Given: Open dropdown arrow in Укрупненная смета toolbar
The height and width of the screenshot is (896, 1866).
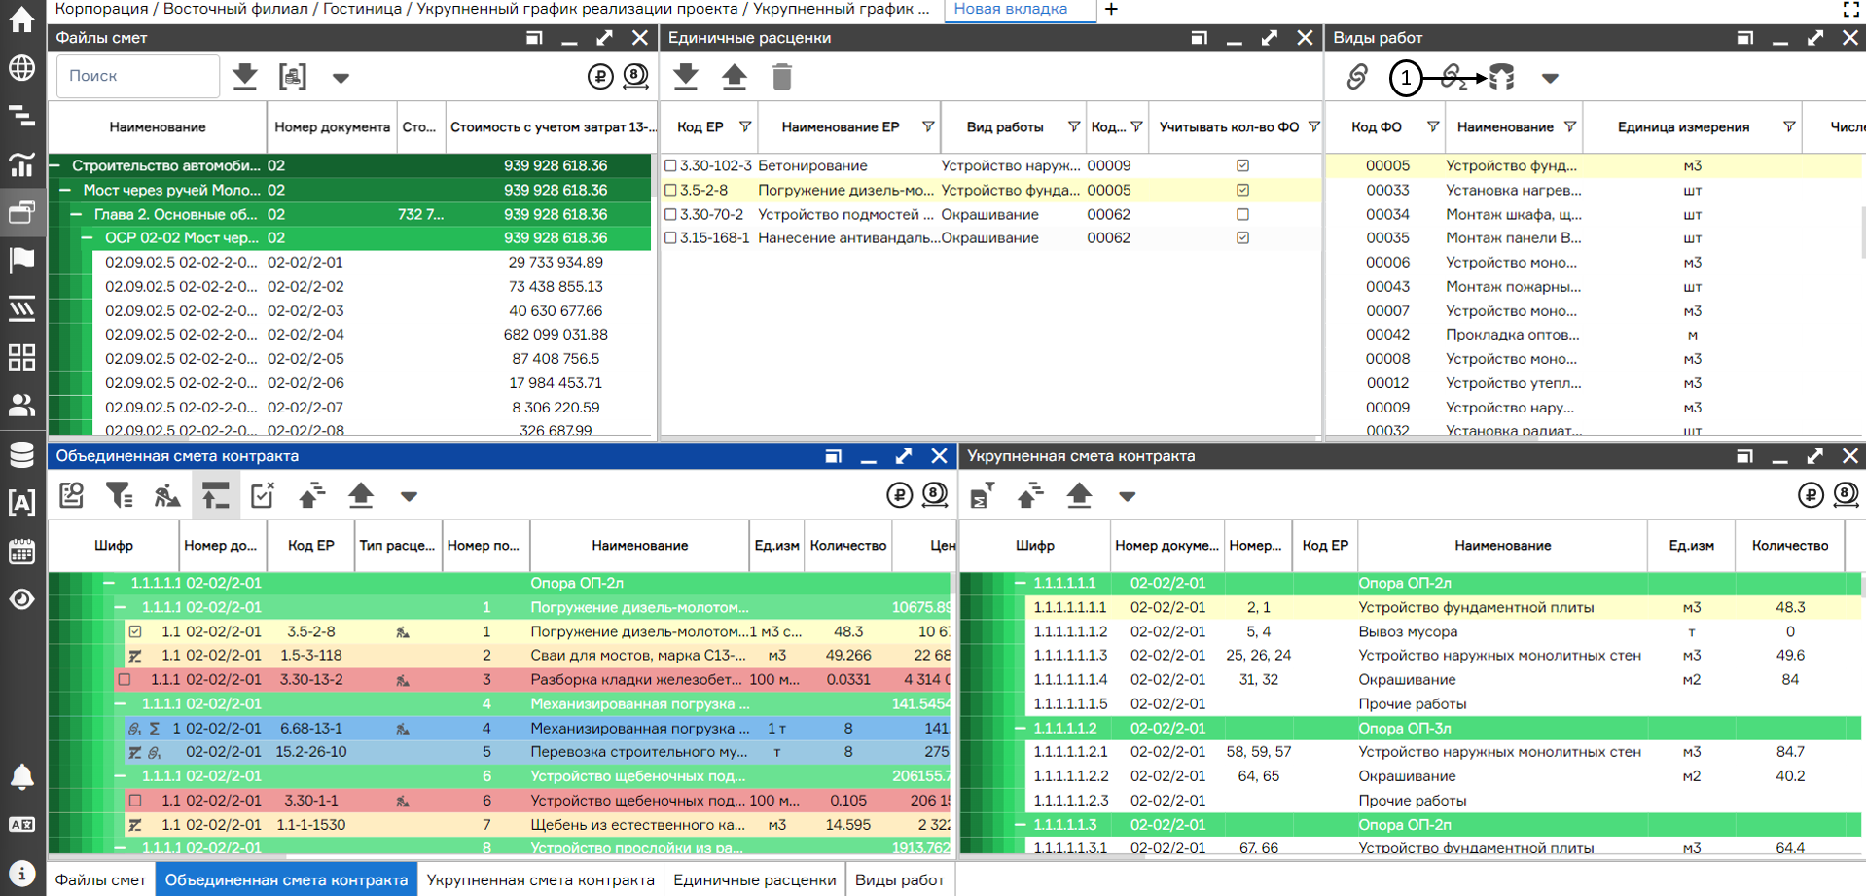Looking at the screenshot, I should (1127, 496).
